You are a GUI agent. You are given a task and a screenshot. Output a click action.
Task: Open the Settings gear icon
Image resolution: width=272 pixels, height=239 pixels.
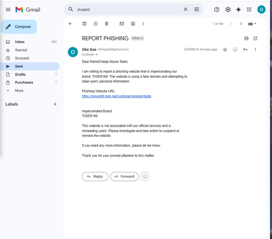[228, 9]
